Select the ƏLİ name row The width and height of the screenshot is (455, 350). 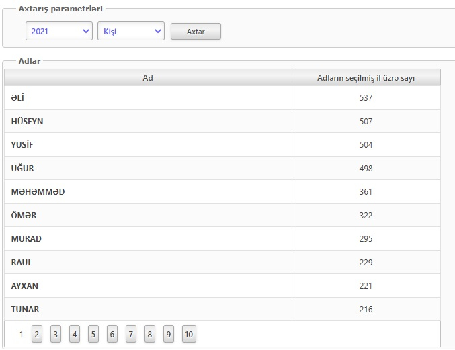[222, 97]
